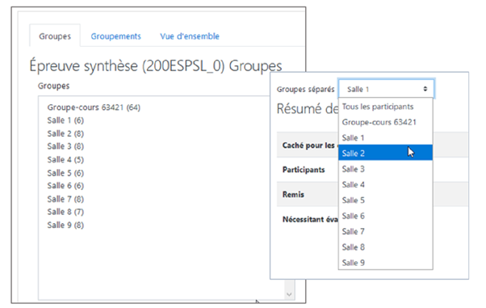The image size is (486, 308).
Task: Choose Salle 6 in dropdown list
Action: 385,216
